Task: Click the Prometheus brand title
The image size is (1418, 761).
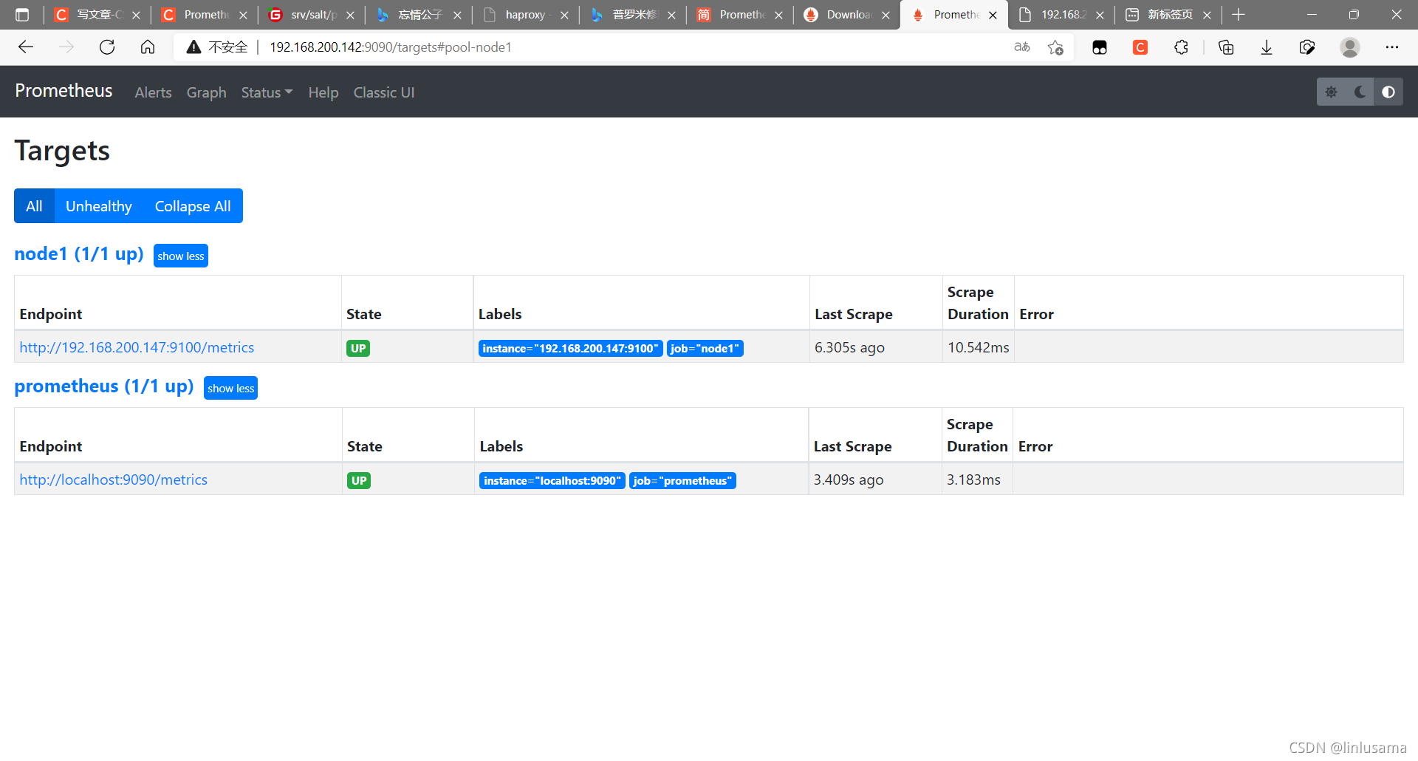Action: 64,90
